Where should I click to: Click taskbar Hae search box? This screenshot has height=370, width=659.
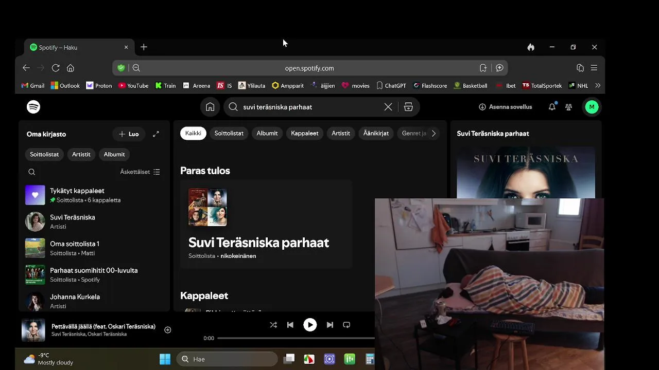[228, 359]
